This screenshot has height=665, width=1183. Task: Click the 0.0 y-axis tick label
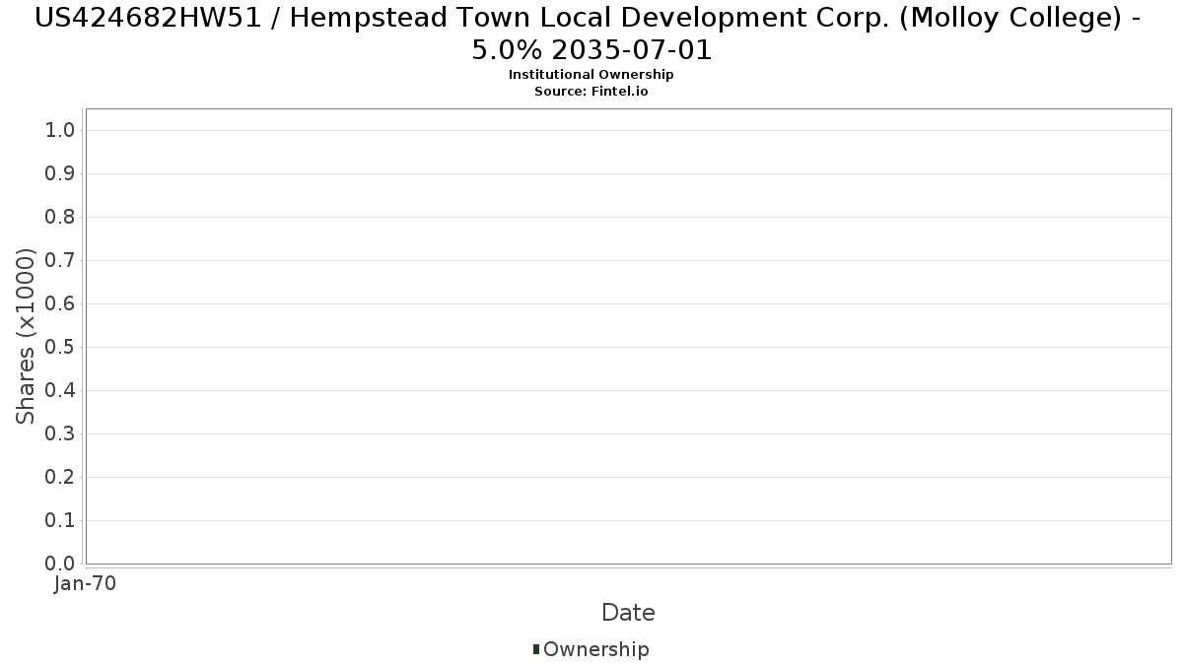pyautogui.click(x=60, y=565)
